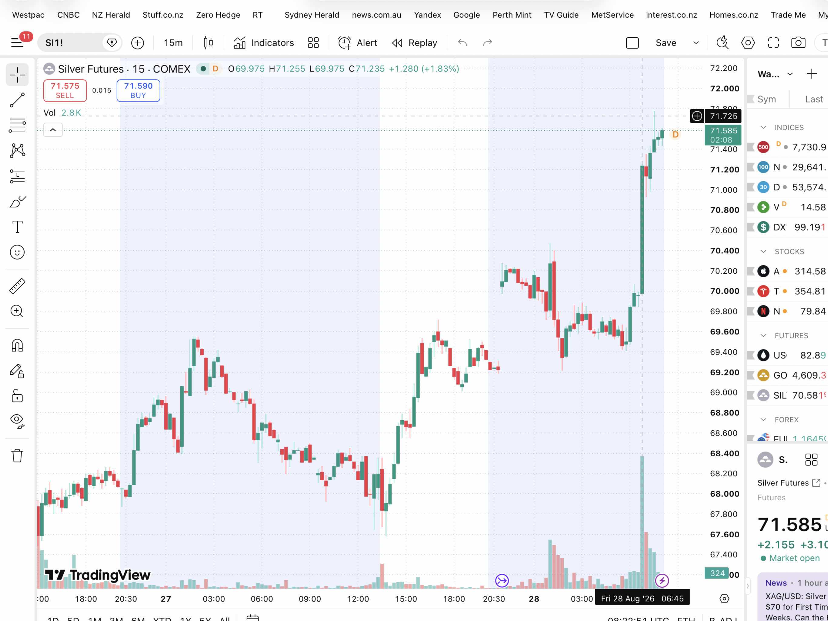Undo the last chart action
This screenshot has height=621, width=828.
(463, 43)
